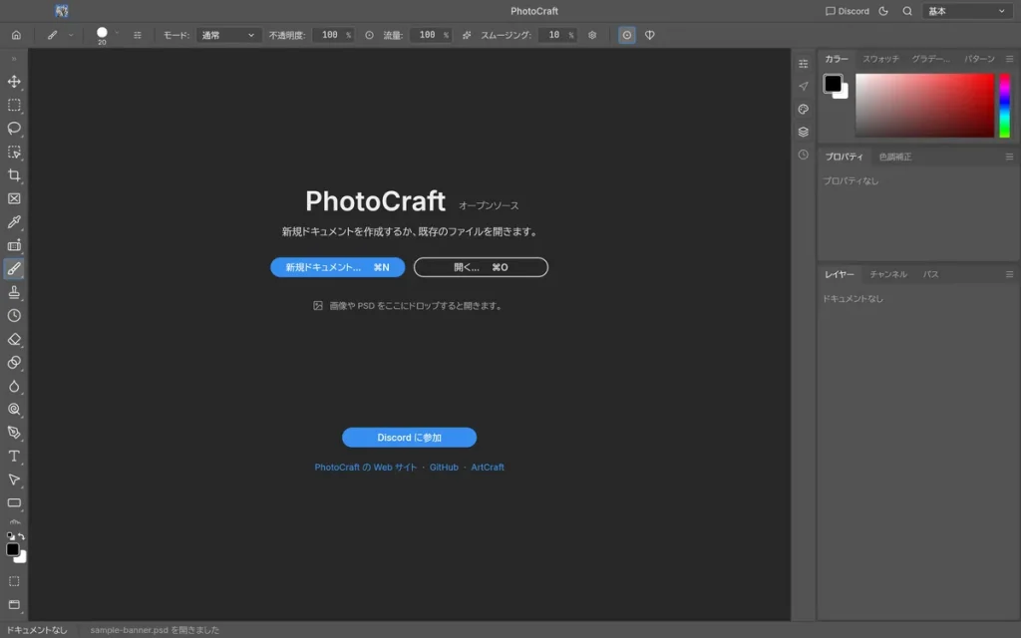Switch to the パターン tab
The width and height of the screenshot is (1021, 638).
click(x=979, y=59)
